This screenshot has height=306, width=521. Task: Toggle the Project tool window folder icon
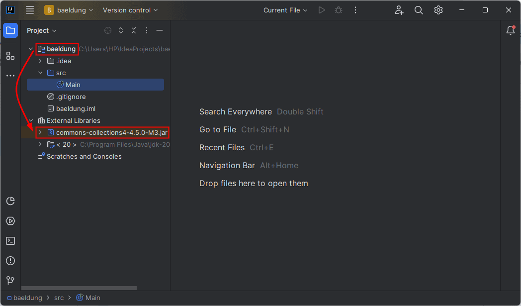point(10,31)
